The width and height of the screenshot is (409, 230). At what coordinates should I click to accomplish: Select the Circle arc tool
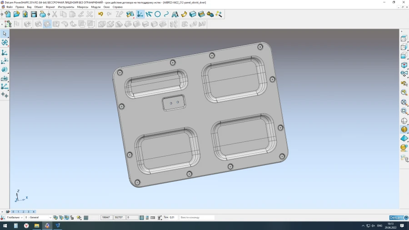click(x=158, y=14)
